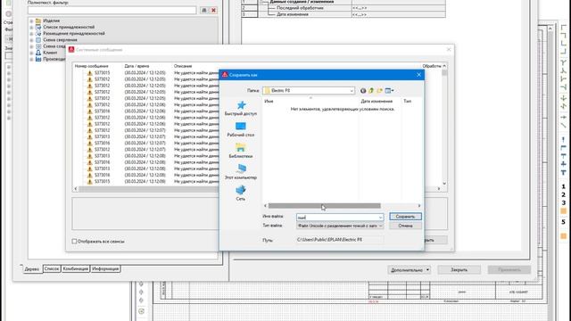Click the Save button in Save As dialog
This screenshot has width=571, height=321.
click(x=405, y=217)
